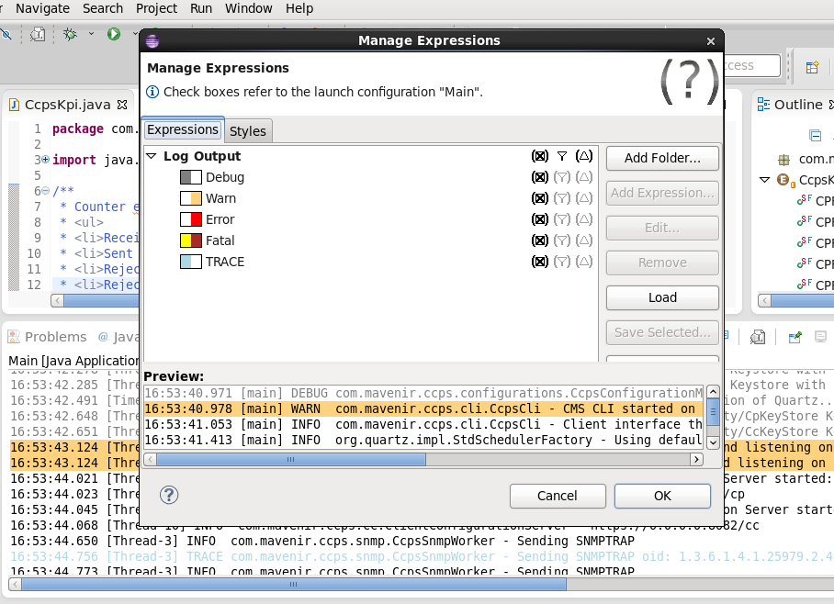Open the Debug launch dropdown arrow
Screen dimensions: 834x604
click(x=91, y=34)
